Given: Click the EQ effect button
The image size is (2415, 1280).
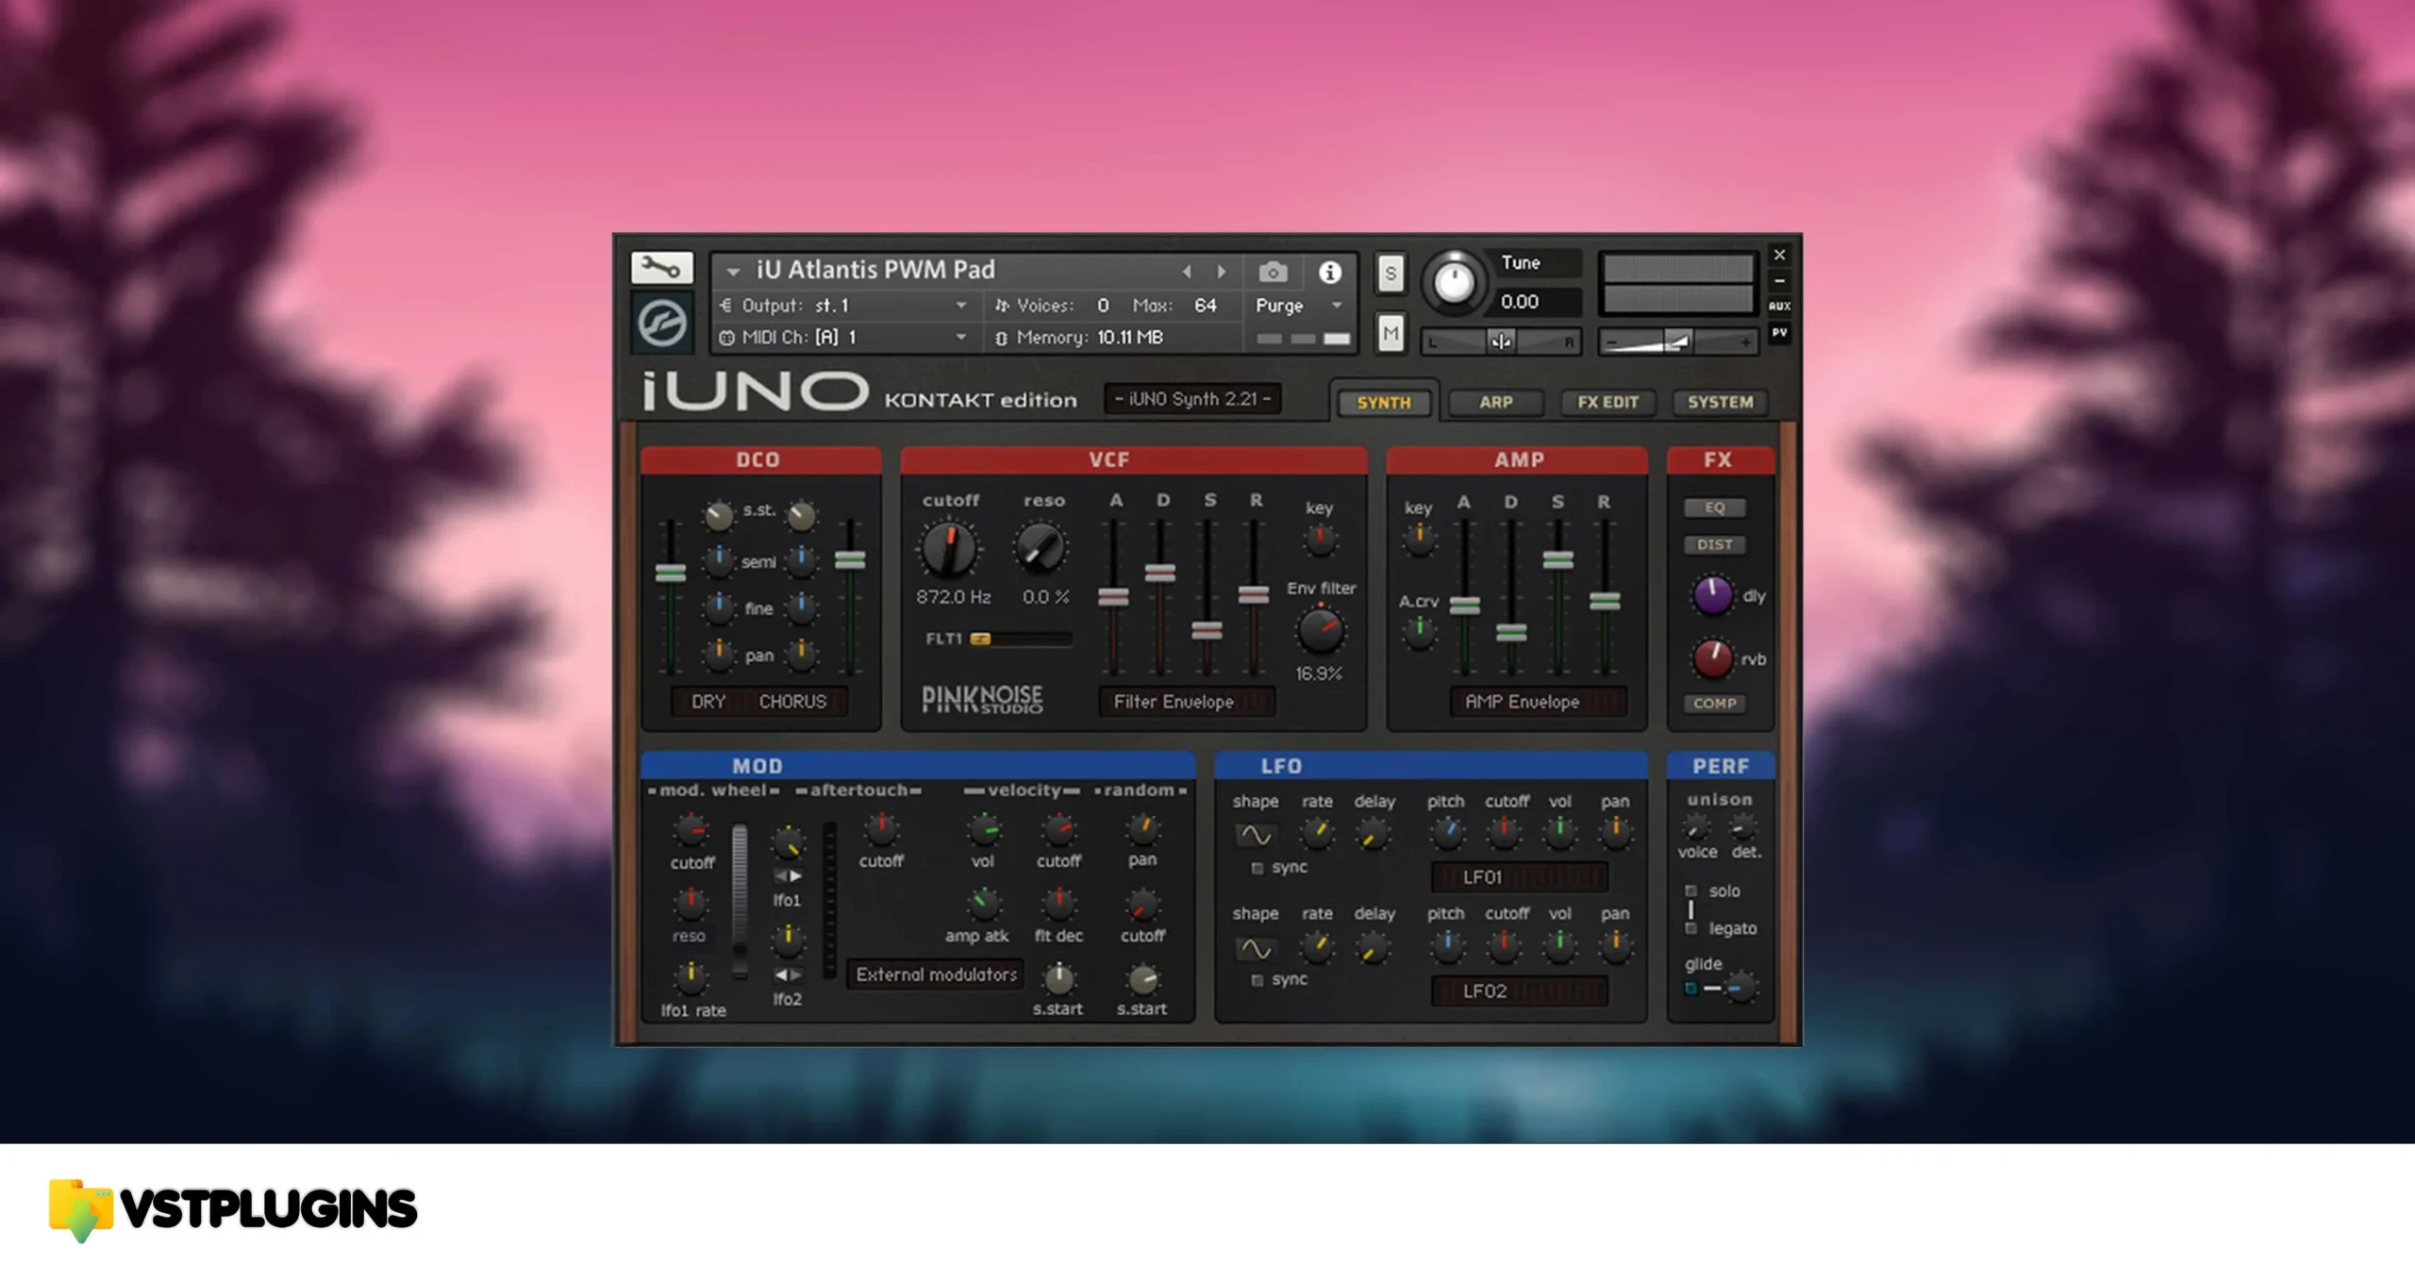Looking at the screenshot, I should click(1714, 507).
